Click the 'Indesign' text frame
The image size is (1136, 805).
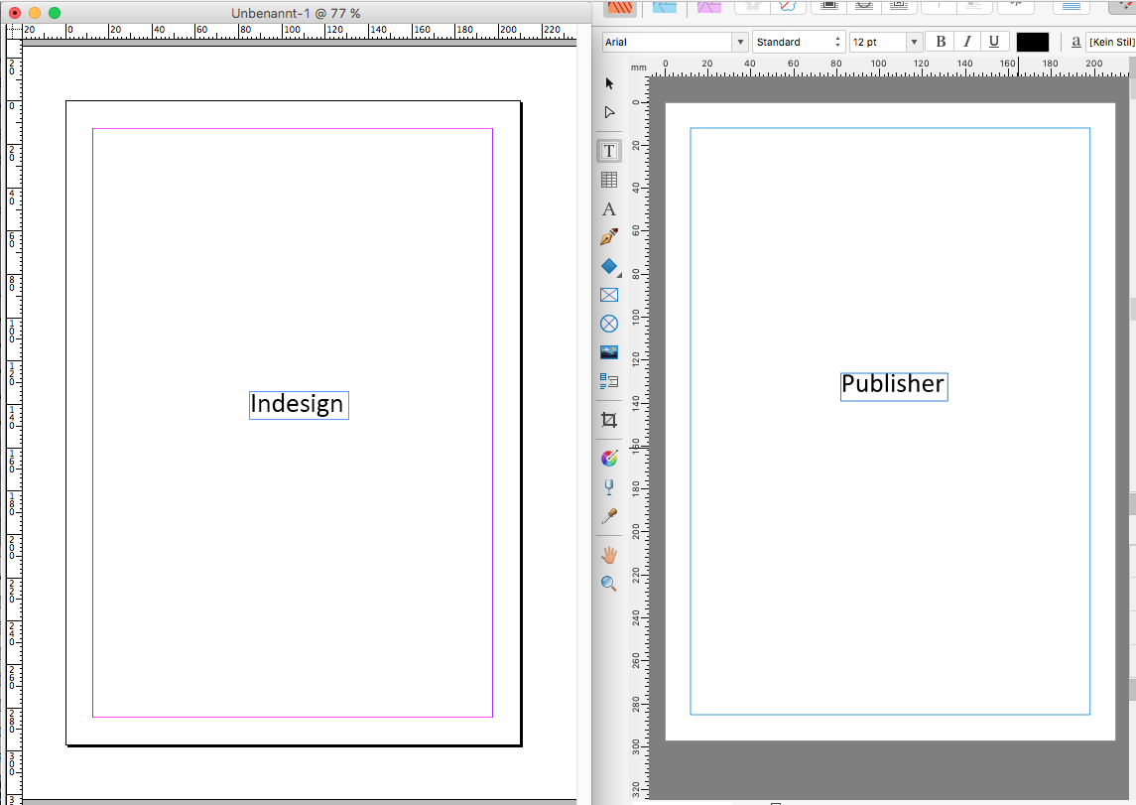point(299,405)
